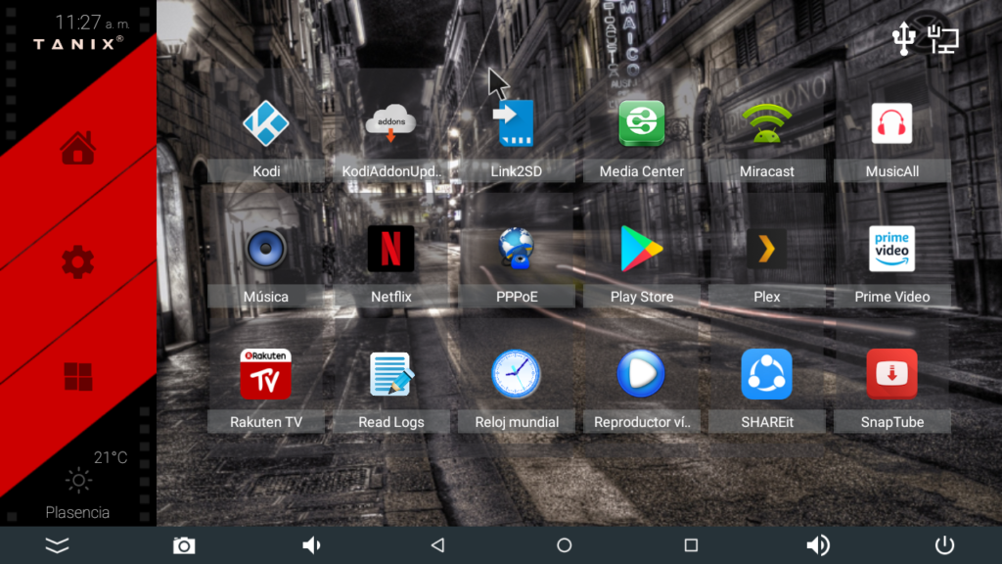Screen dimensions: 1002x564
Task: Click the 21°C temperature reading
Action: (x=111, y=458)
